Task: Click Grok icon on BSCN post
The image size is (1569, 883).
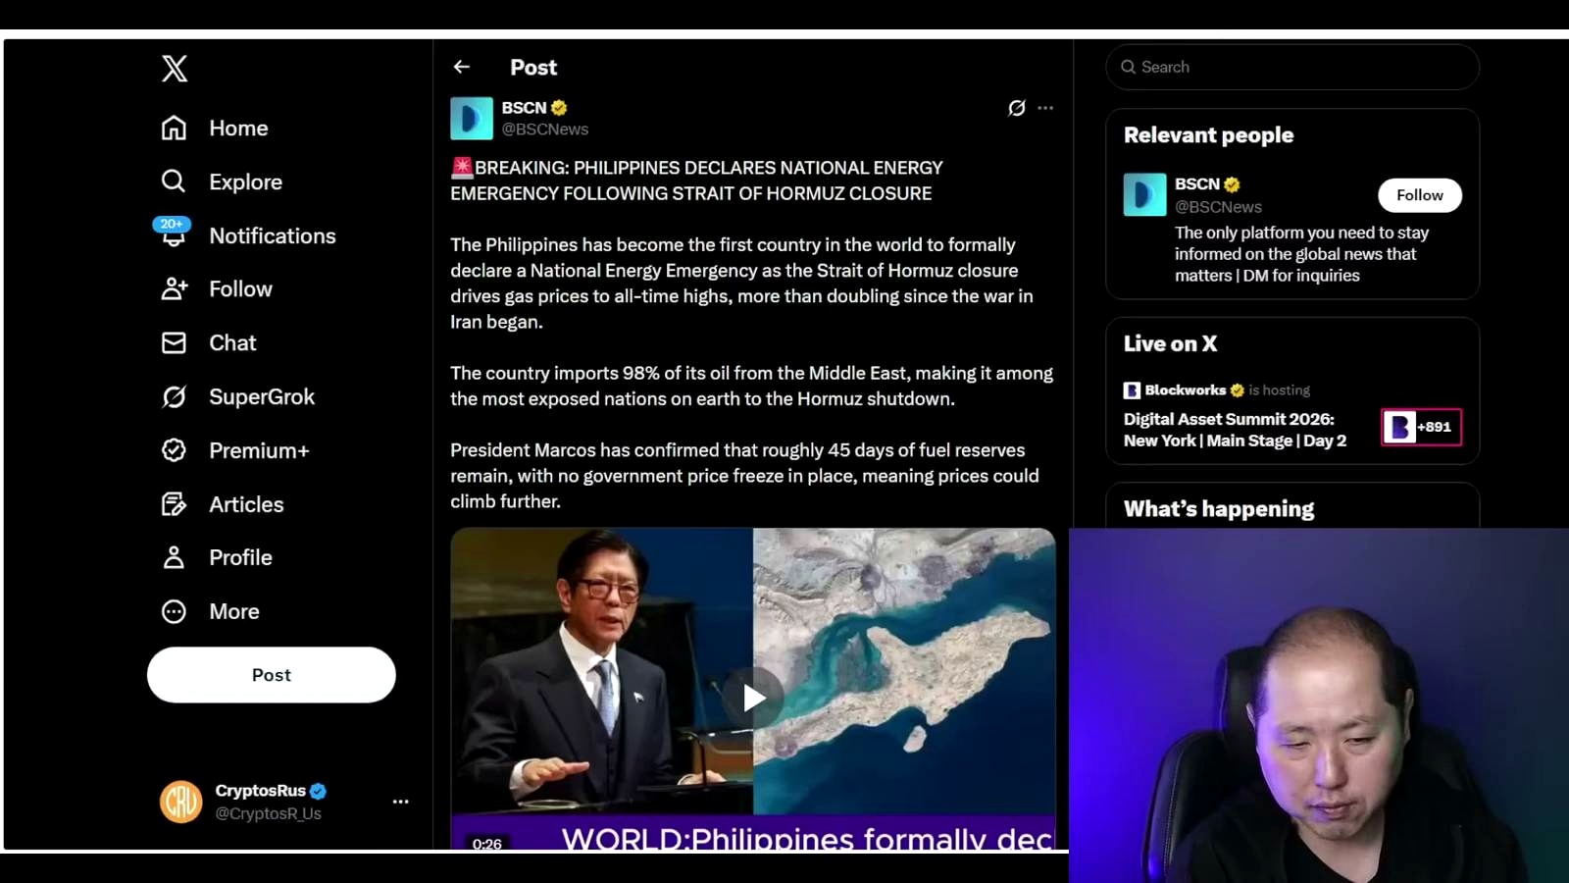Action: click(1017, 108)
